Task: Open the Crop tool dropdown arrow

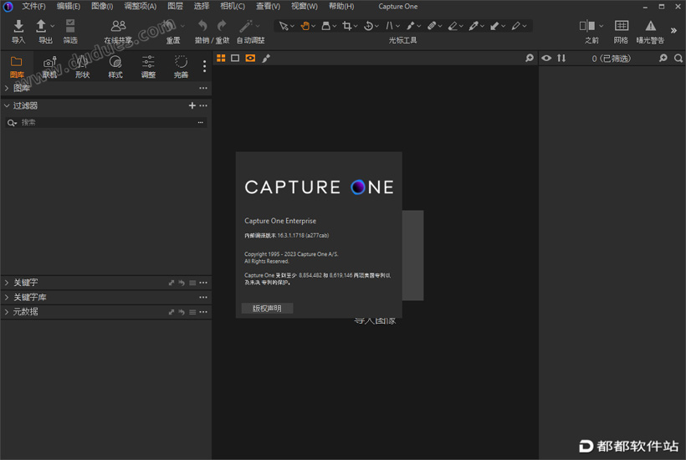Action: tap(356, 26)
